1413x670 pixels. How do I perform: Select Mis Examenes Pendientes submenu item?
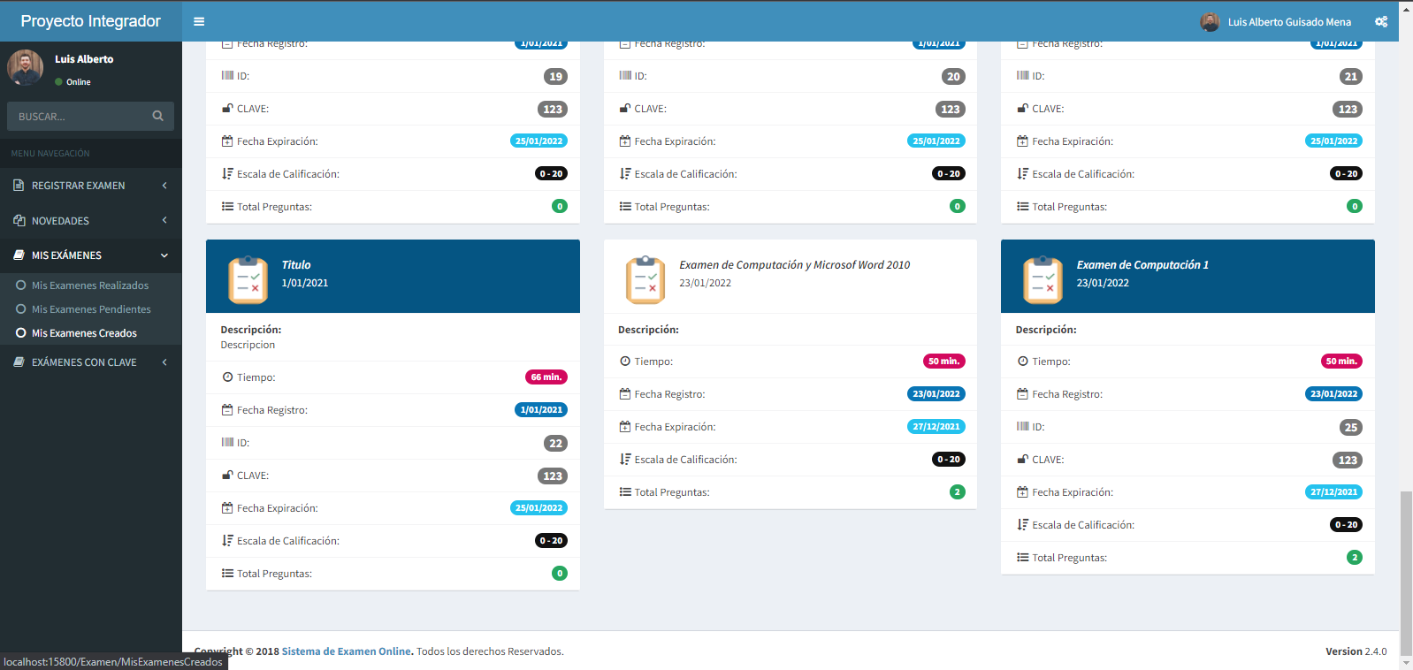point(90,309)
